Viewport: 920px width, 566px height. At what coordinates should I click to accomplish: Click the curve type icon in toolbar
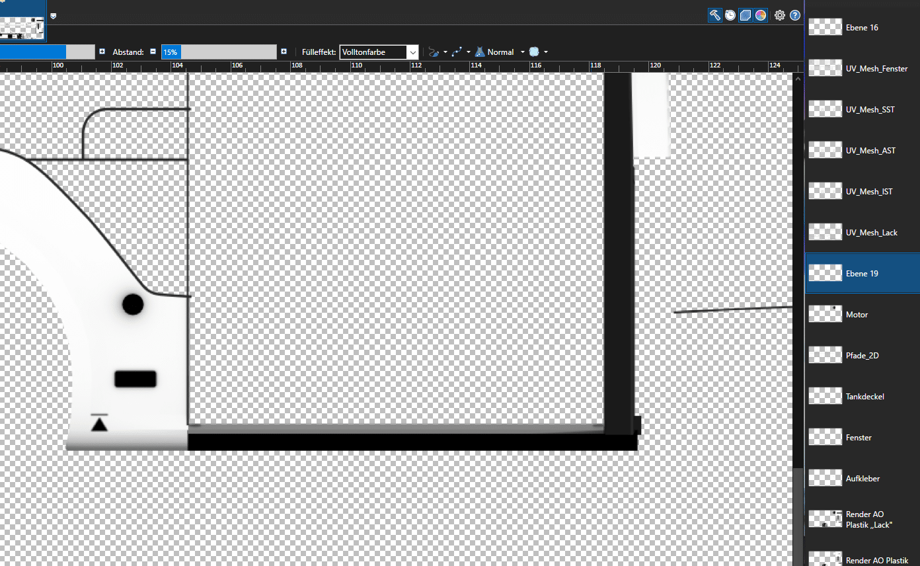(x=457, y=52)
